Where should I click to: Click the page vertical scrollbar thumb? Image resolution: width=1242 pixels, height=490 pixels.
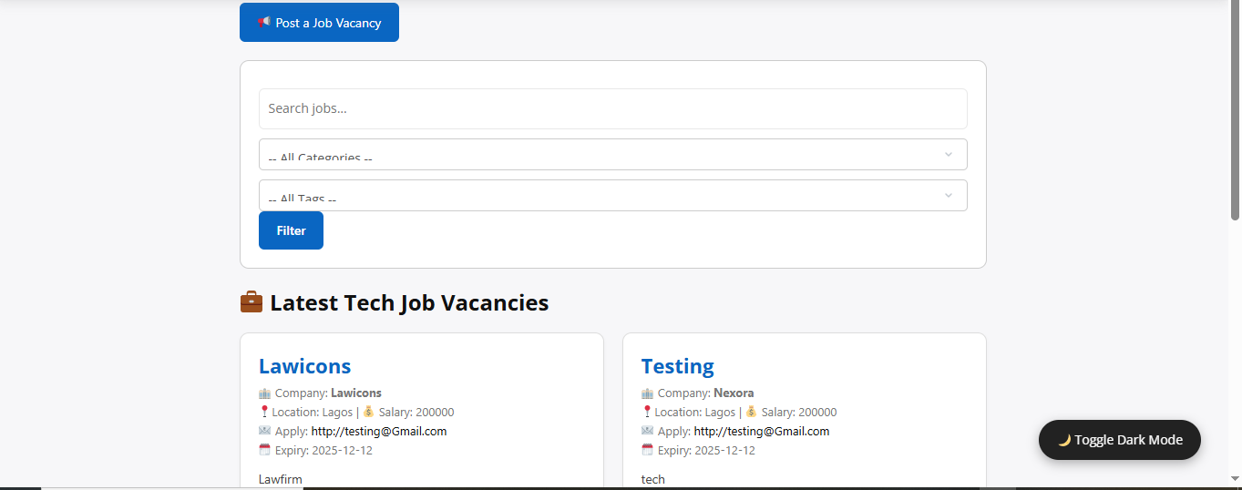click(1235, 109)
